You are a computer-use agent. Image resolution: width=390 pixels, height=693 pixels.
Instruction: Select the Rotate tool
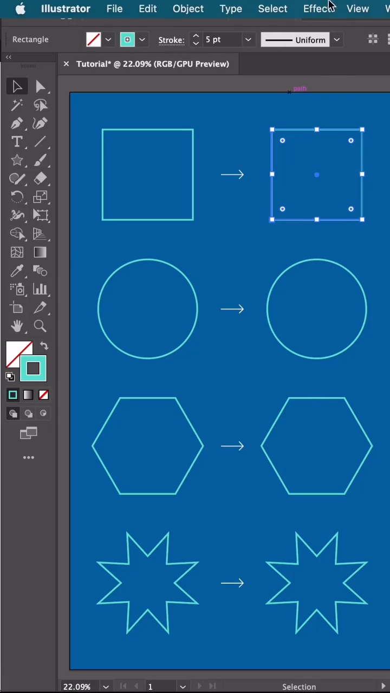pos(17,197)
